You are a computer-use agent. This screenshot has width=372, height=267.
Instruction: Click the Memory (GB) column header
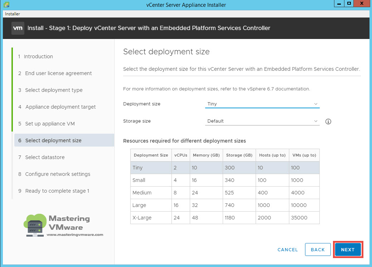206,155
